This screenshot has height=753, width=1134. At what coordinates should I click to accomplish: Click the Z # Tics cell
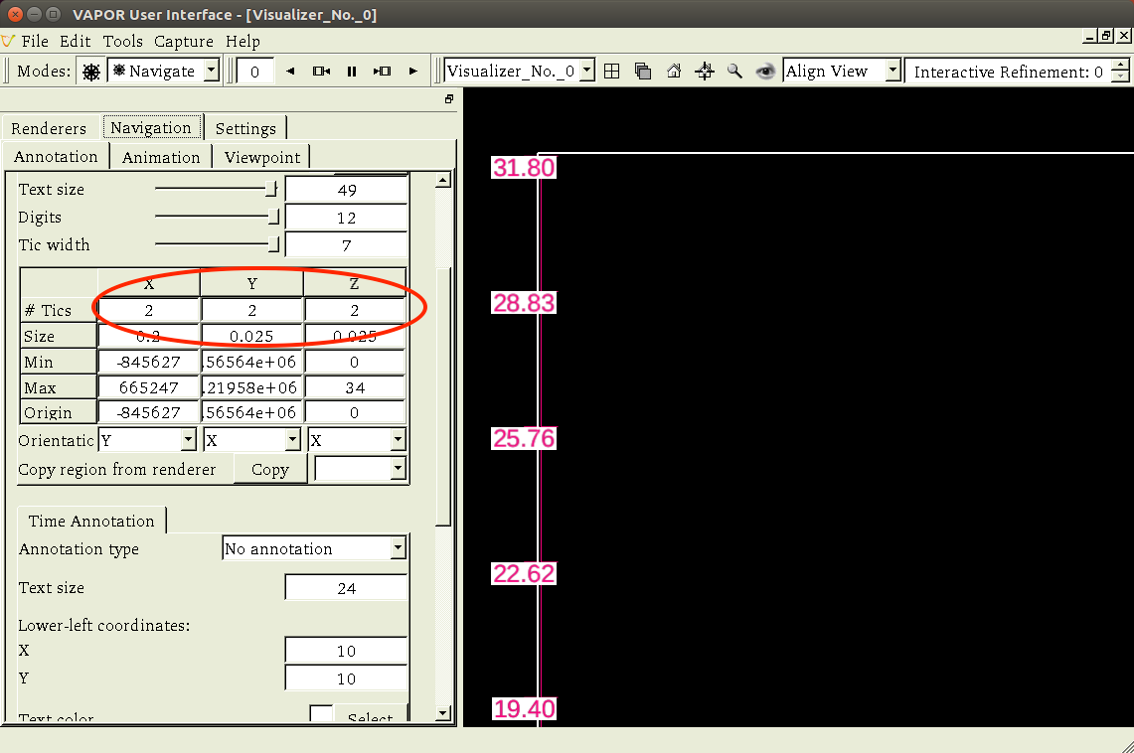click(355, 310)
